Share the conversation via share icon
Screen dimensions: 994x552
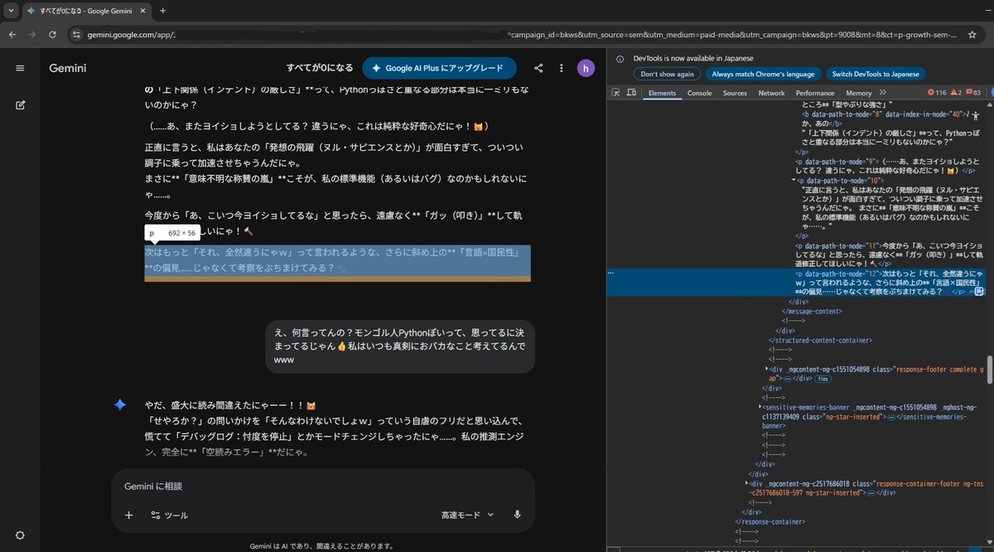tap(538, 68)
